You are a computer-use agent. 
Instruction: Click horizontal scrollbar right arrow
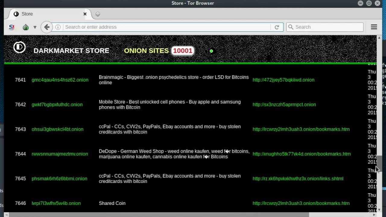pyautogui.click(x=375, y=215)
